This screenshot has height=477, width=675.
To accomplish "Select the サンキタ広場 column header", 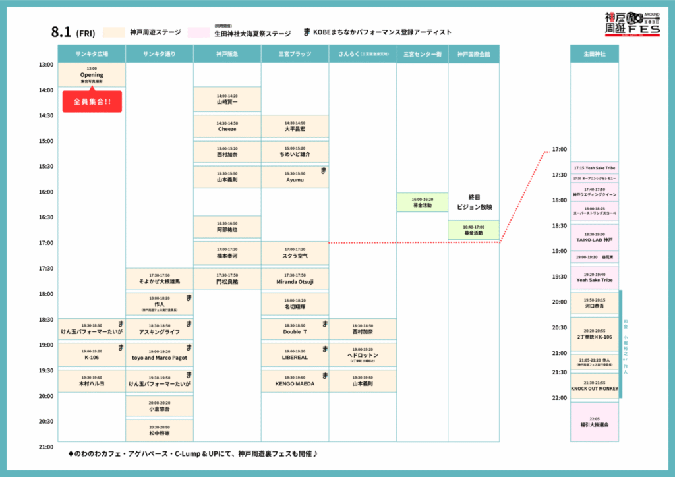I will click(92, 53).
